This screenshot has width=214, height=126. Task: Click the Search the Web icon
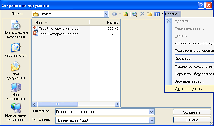coord(135,14)
